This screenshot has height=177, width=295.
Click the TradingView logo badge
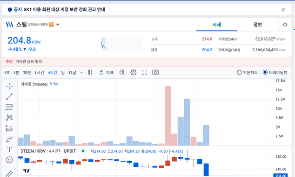[x=27, y=171]
